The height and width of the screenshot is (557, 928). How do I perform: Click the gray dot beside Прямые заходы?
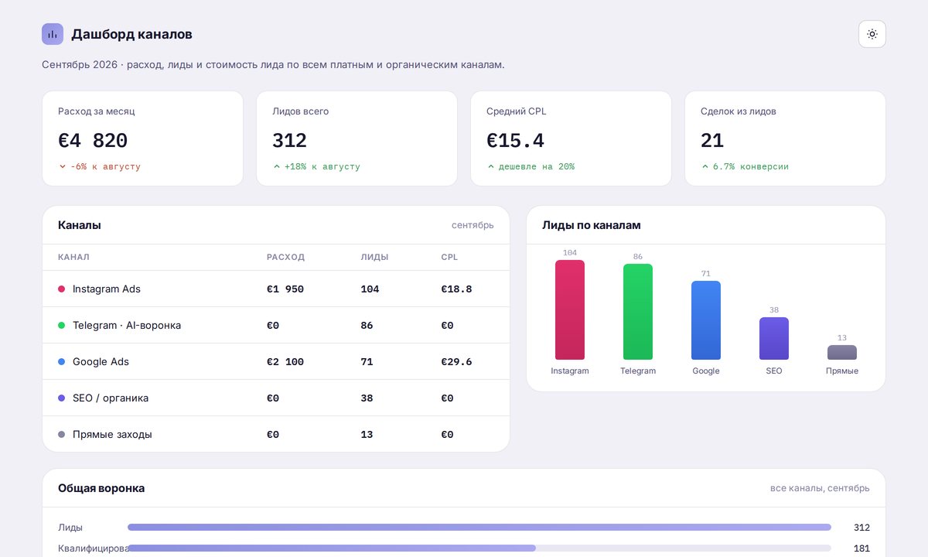coord(62,434)
